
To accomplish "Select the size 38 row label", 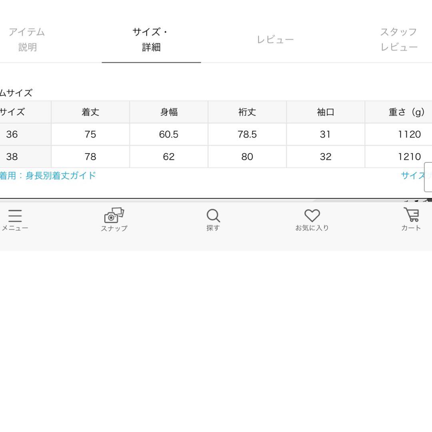I will tap(12, 157).
